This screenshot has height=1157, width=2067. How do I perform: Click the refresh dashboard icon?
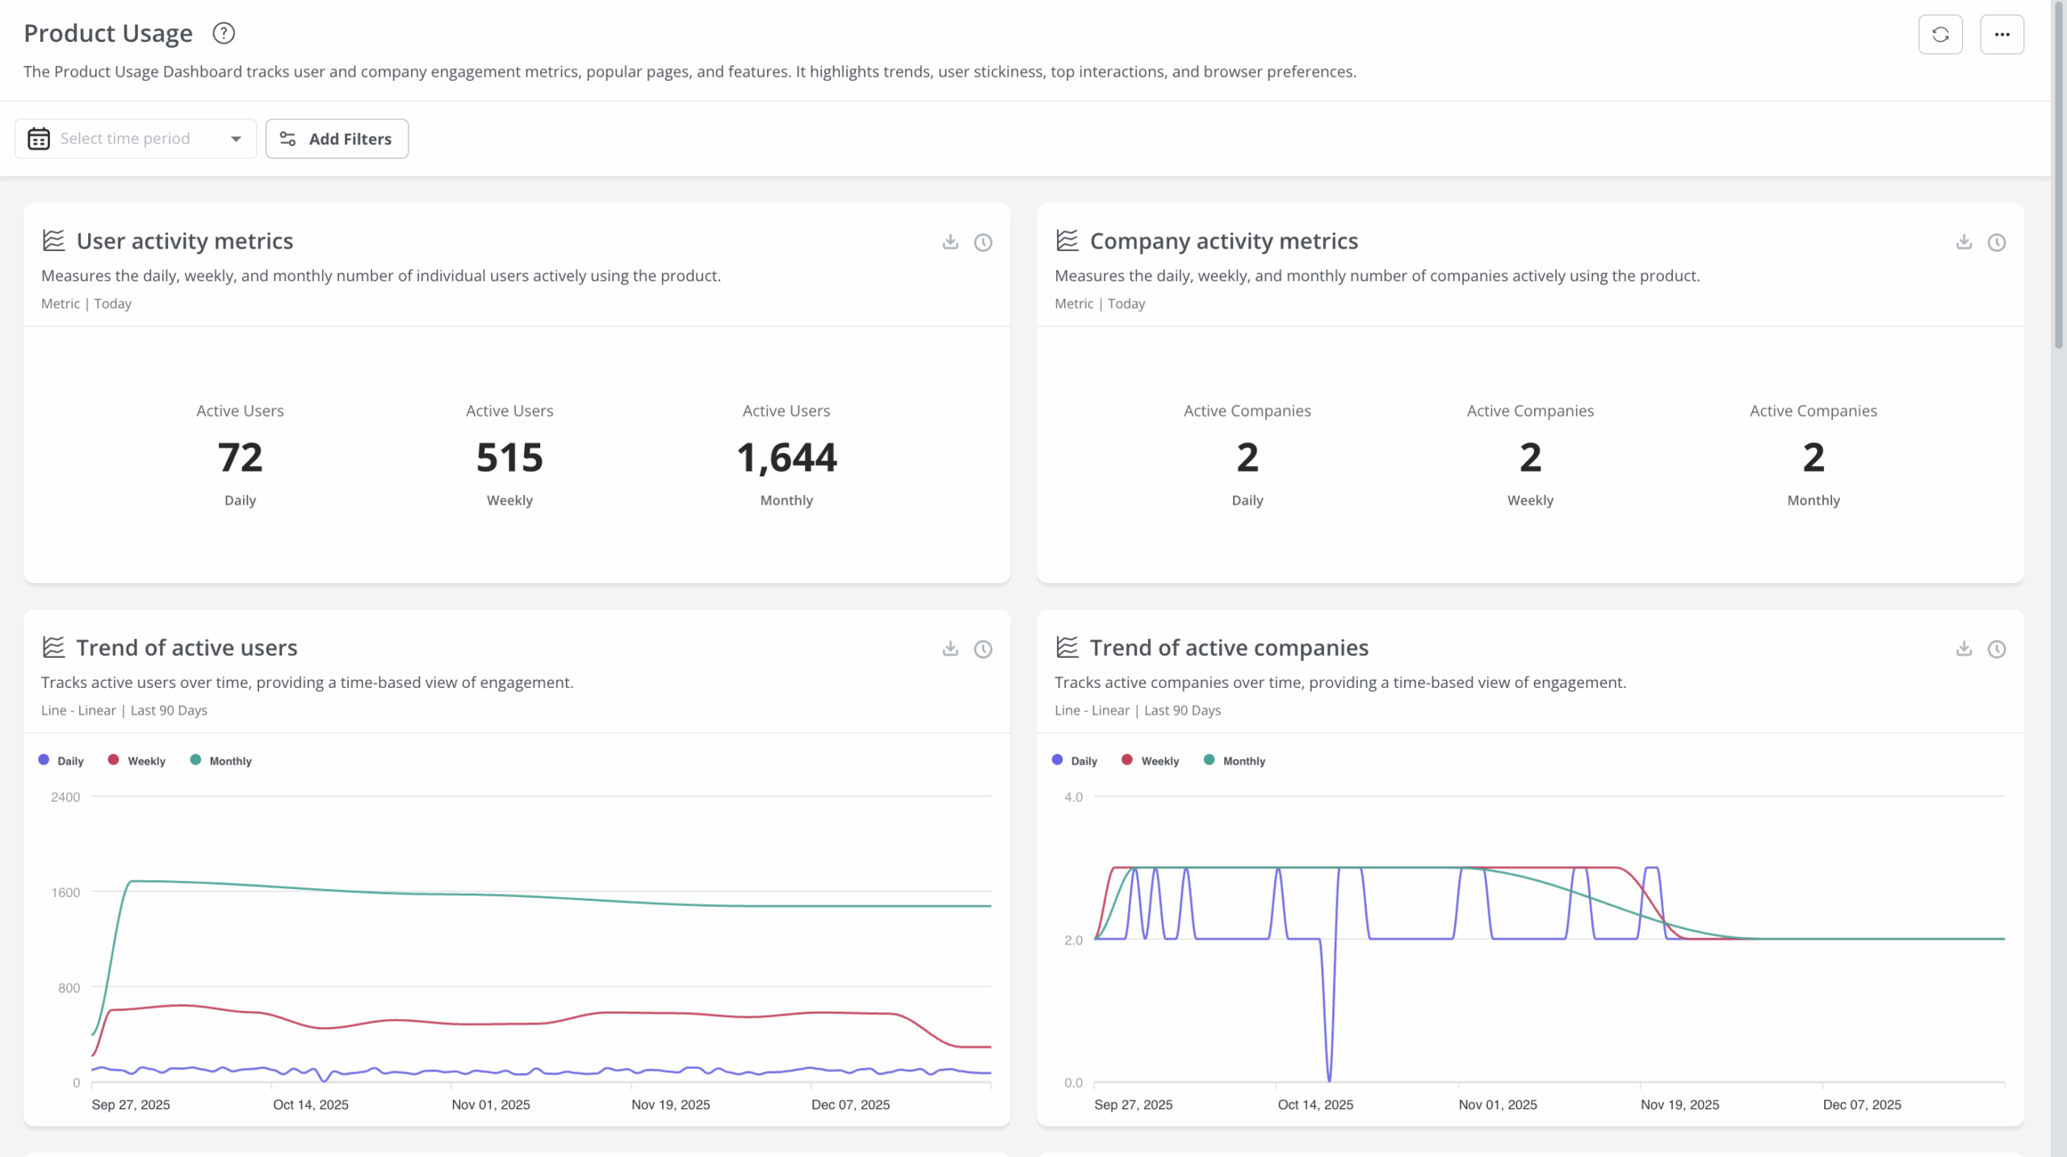pyautogui.click(x=1940, y=34)
